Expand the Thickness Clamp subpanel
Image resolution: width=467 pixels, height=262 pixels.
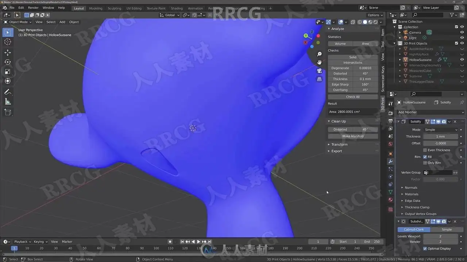(x=417, y=207)
